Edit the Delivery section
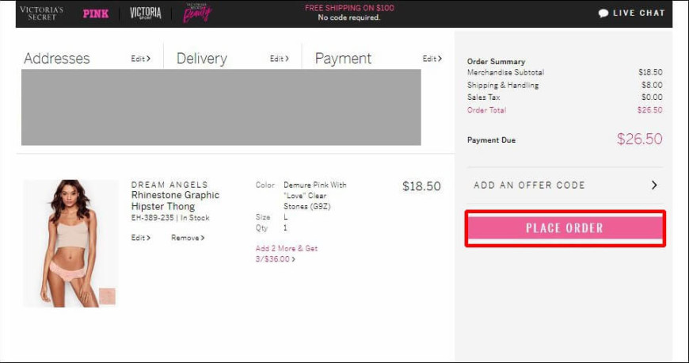689x363 pixels. click(279, 59)
